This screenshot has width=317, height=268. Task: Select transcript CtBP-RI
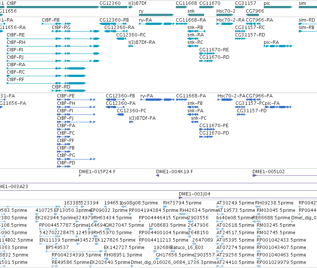53,54
